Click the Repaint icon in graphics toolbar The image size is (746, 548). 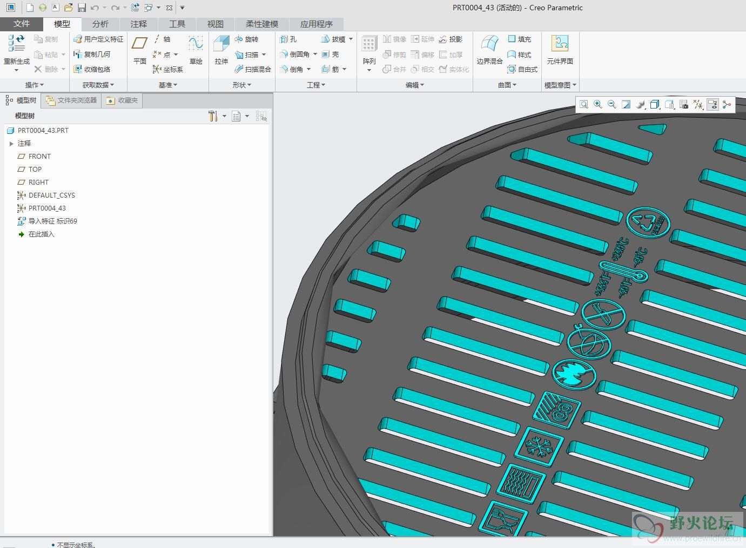[x=626, y=104]
